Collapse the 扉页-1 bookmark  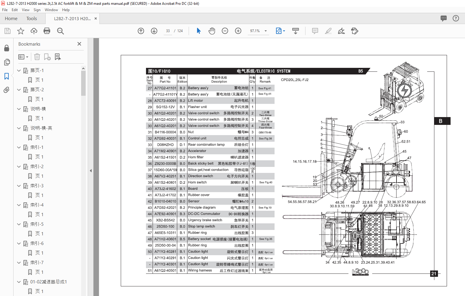pyautogui.click(x=19, y=71)
